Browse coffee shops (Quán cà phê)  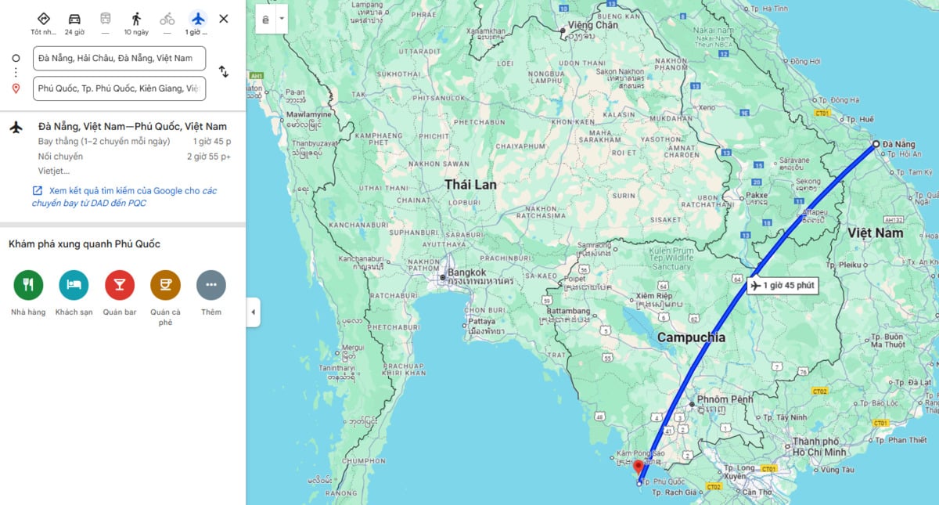tap(165, 285)
